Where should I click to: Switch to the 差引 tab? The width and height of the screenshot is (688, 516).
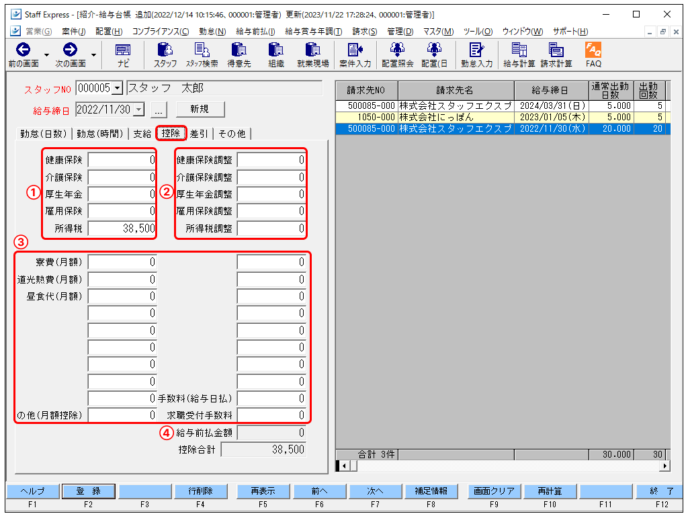tap(199, 134)
